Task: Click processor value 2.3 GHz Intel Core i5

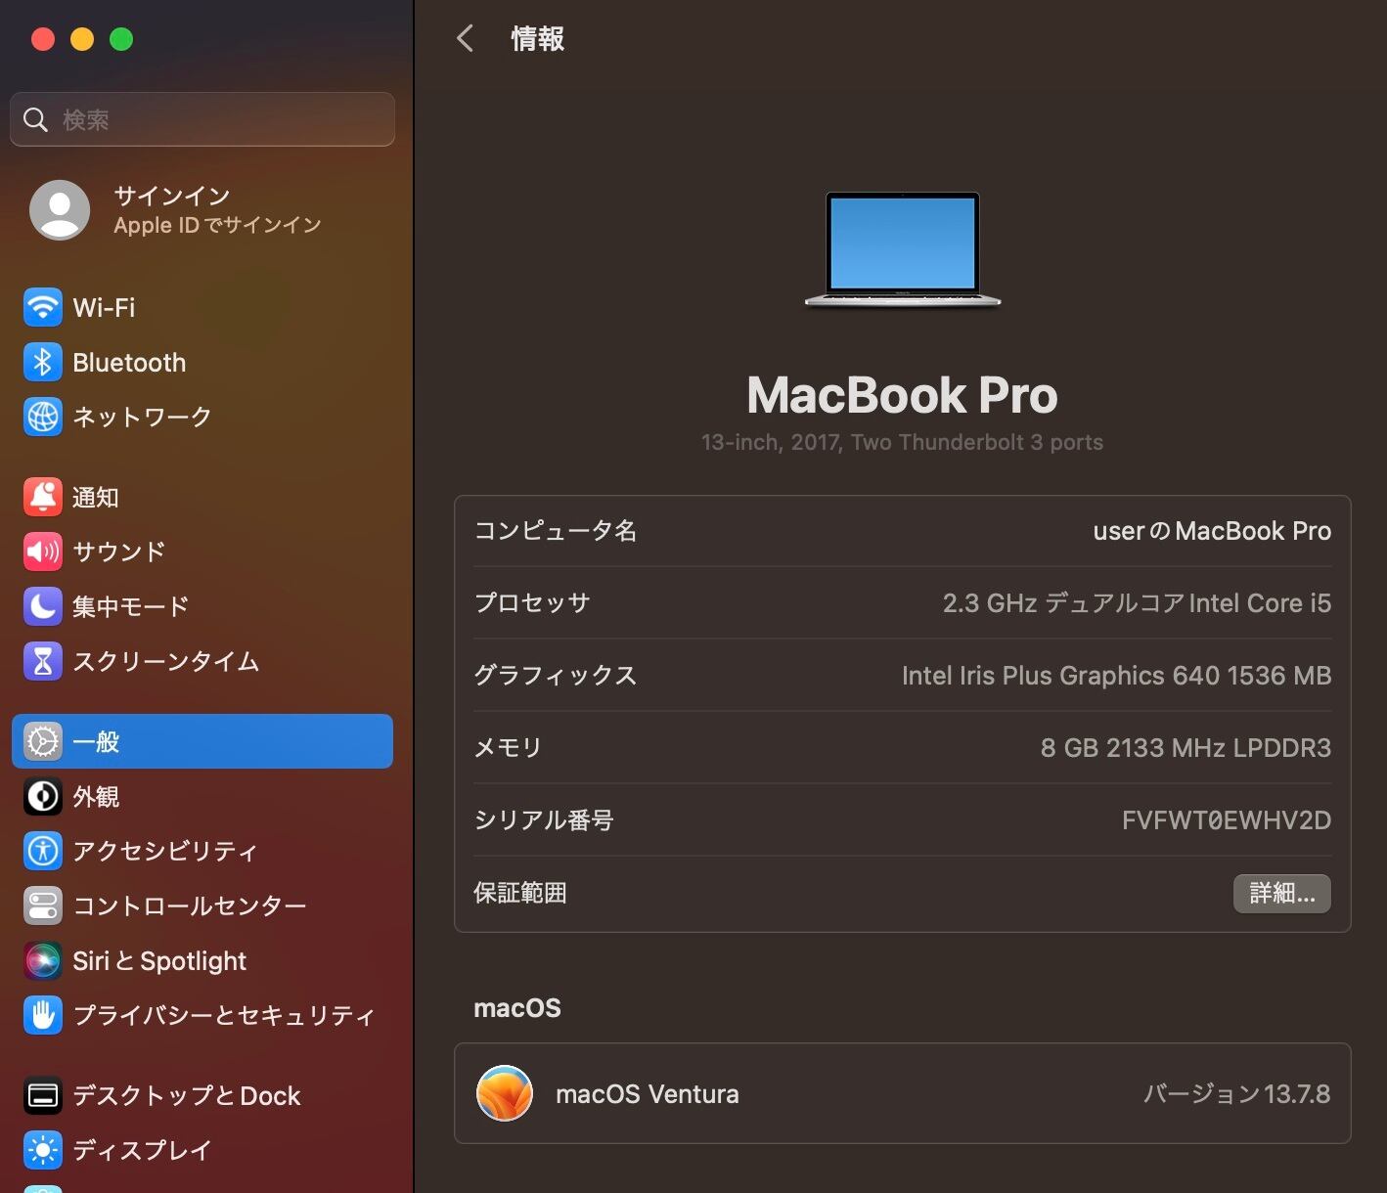Action: (1137, 603)
